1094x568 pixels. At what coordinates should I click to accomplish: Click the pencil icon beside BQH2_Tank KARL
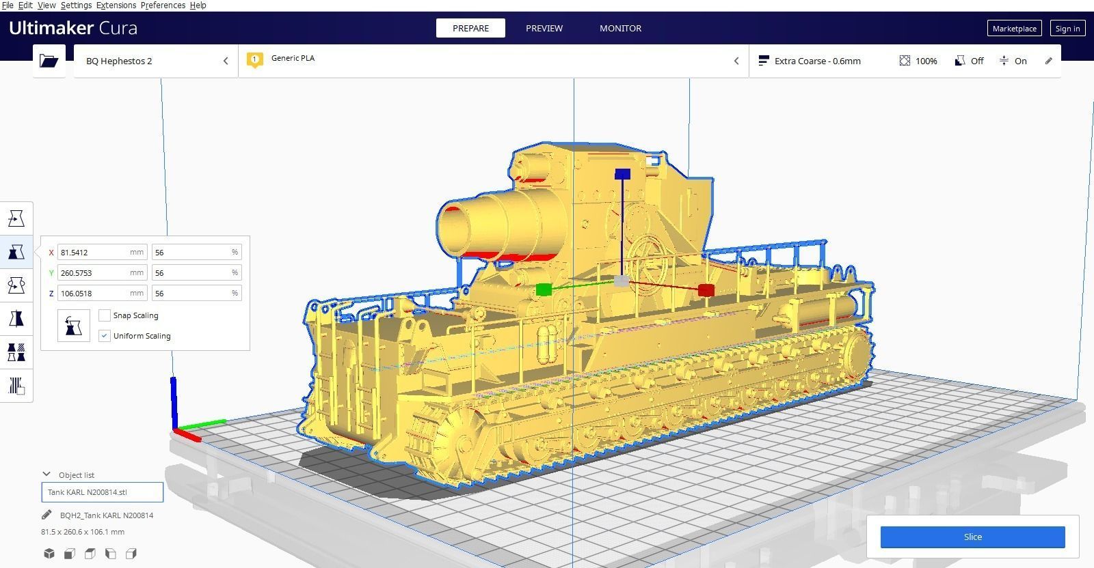tap(46, 515)
